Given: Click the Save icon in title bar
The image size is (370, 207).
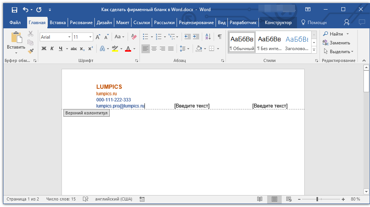Looking at the screenshot, I should click(14, 10).
